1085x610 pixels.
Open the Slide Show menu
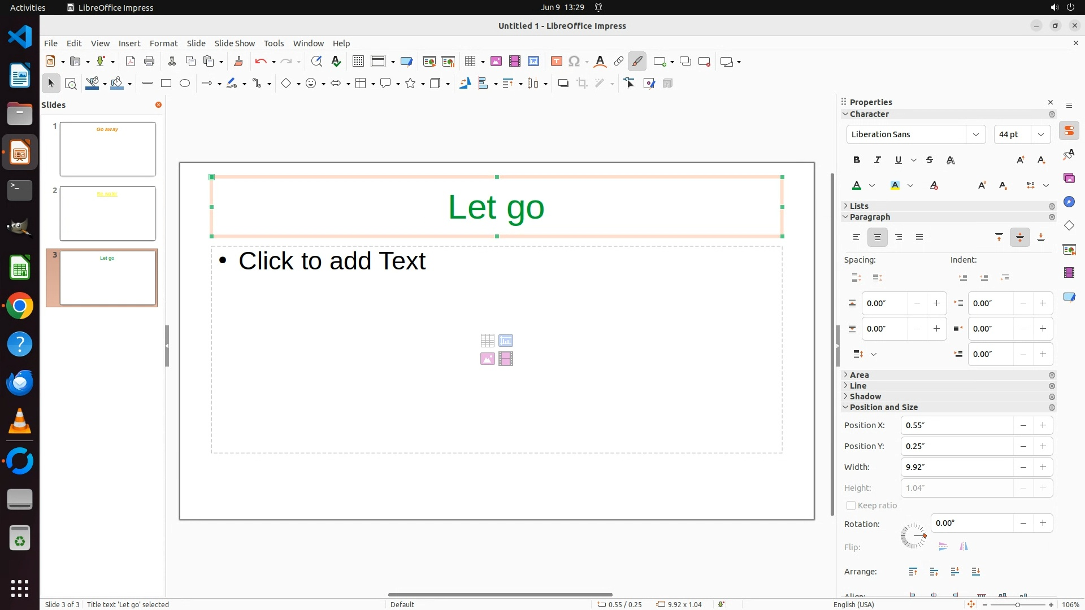[235, 43]
